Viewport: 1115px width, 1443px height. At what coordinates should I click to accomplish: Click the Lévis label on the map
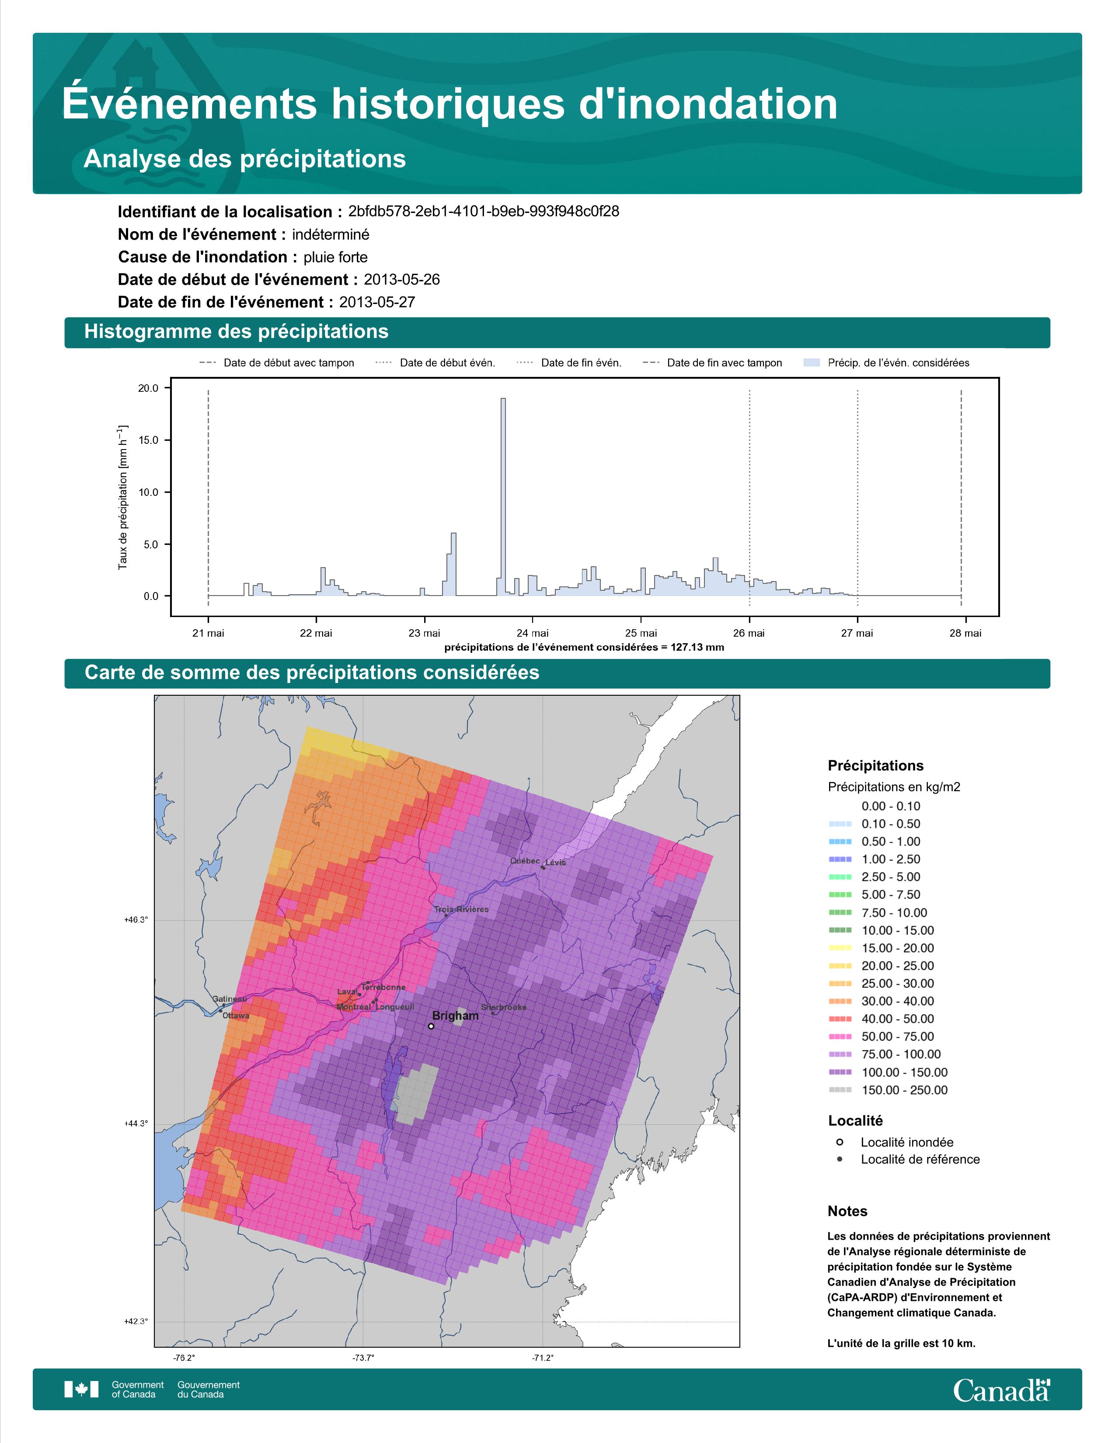click(x=555, y=862)
